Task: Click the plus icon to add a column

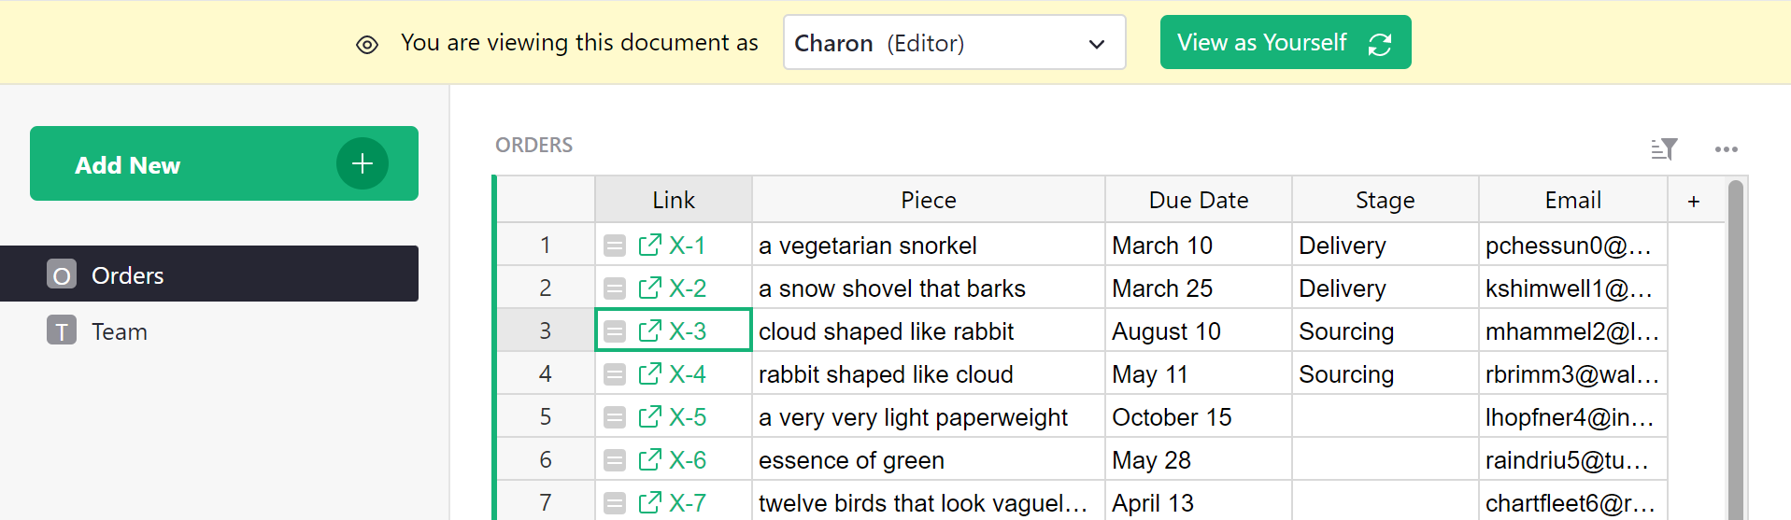Action: click(1693, 202)
